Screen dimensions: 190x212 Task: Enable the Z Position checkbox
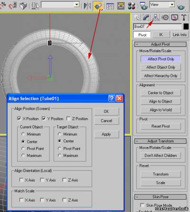[68, 119]
